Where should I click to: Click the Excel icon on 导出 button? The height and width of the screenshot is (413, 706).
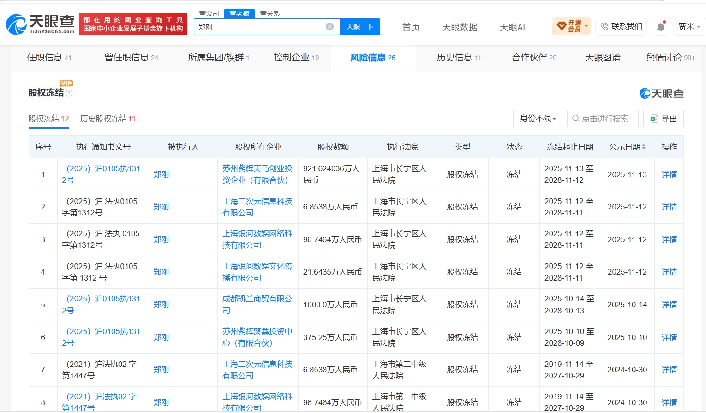point(653,119)
